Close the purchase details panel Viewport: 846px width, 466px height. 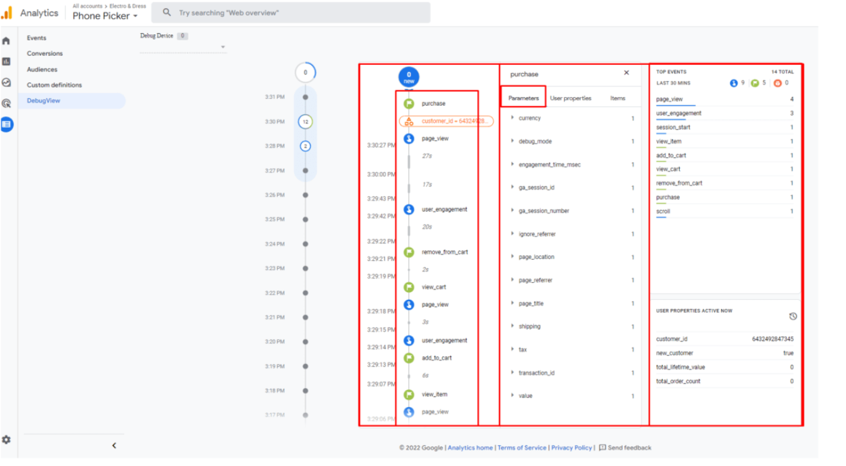pos(627,73)
